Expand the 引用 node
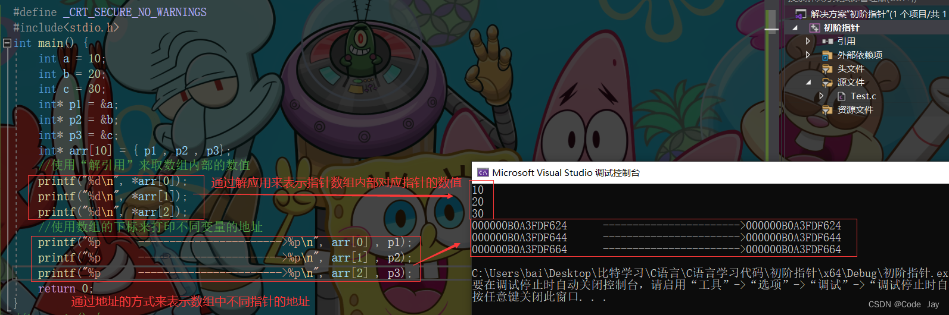This screenshot has height=315, width=949. click(x=808, y=42)
